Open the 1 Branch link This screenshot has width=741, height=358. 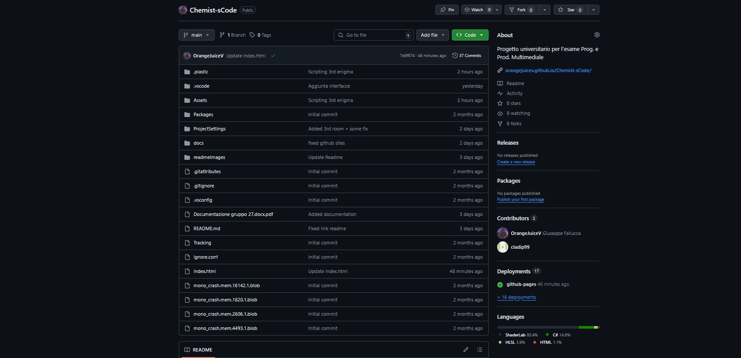pos(233,35)
